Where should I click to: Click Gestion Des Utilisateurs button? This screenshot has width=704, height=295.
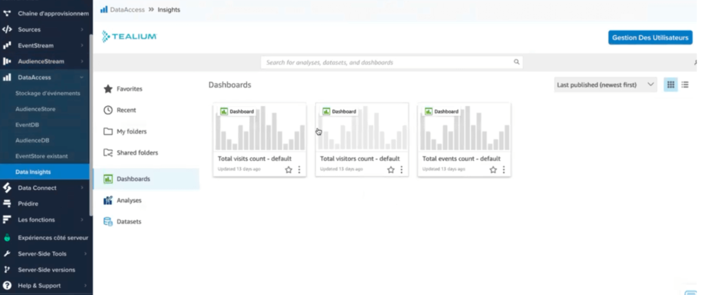pos(650,38)
